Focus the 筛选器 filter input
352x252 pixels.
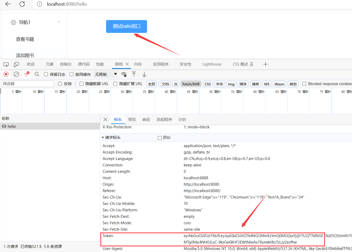[x=28, y=84]
